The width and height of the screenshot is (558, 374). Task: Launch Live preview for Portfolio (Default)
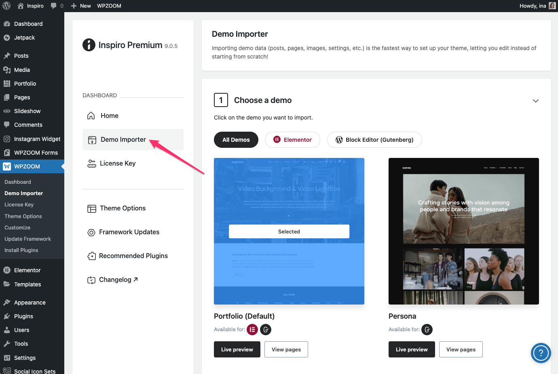[237, 349]
